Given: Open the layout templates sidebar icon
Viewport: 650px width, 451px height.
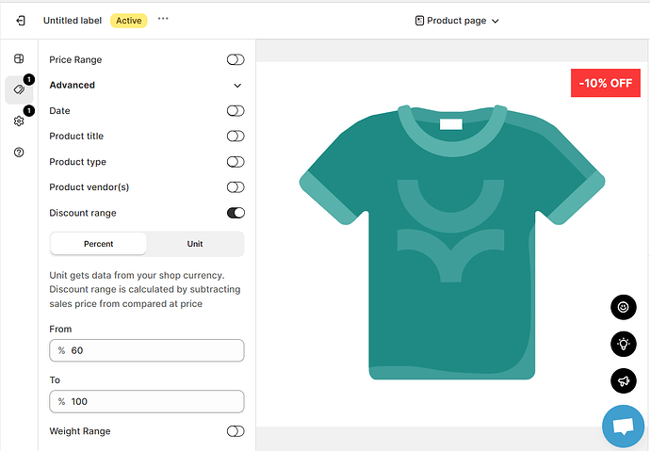Looking at the screenshot, I should (19, 59).
